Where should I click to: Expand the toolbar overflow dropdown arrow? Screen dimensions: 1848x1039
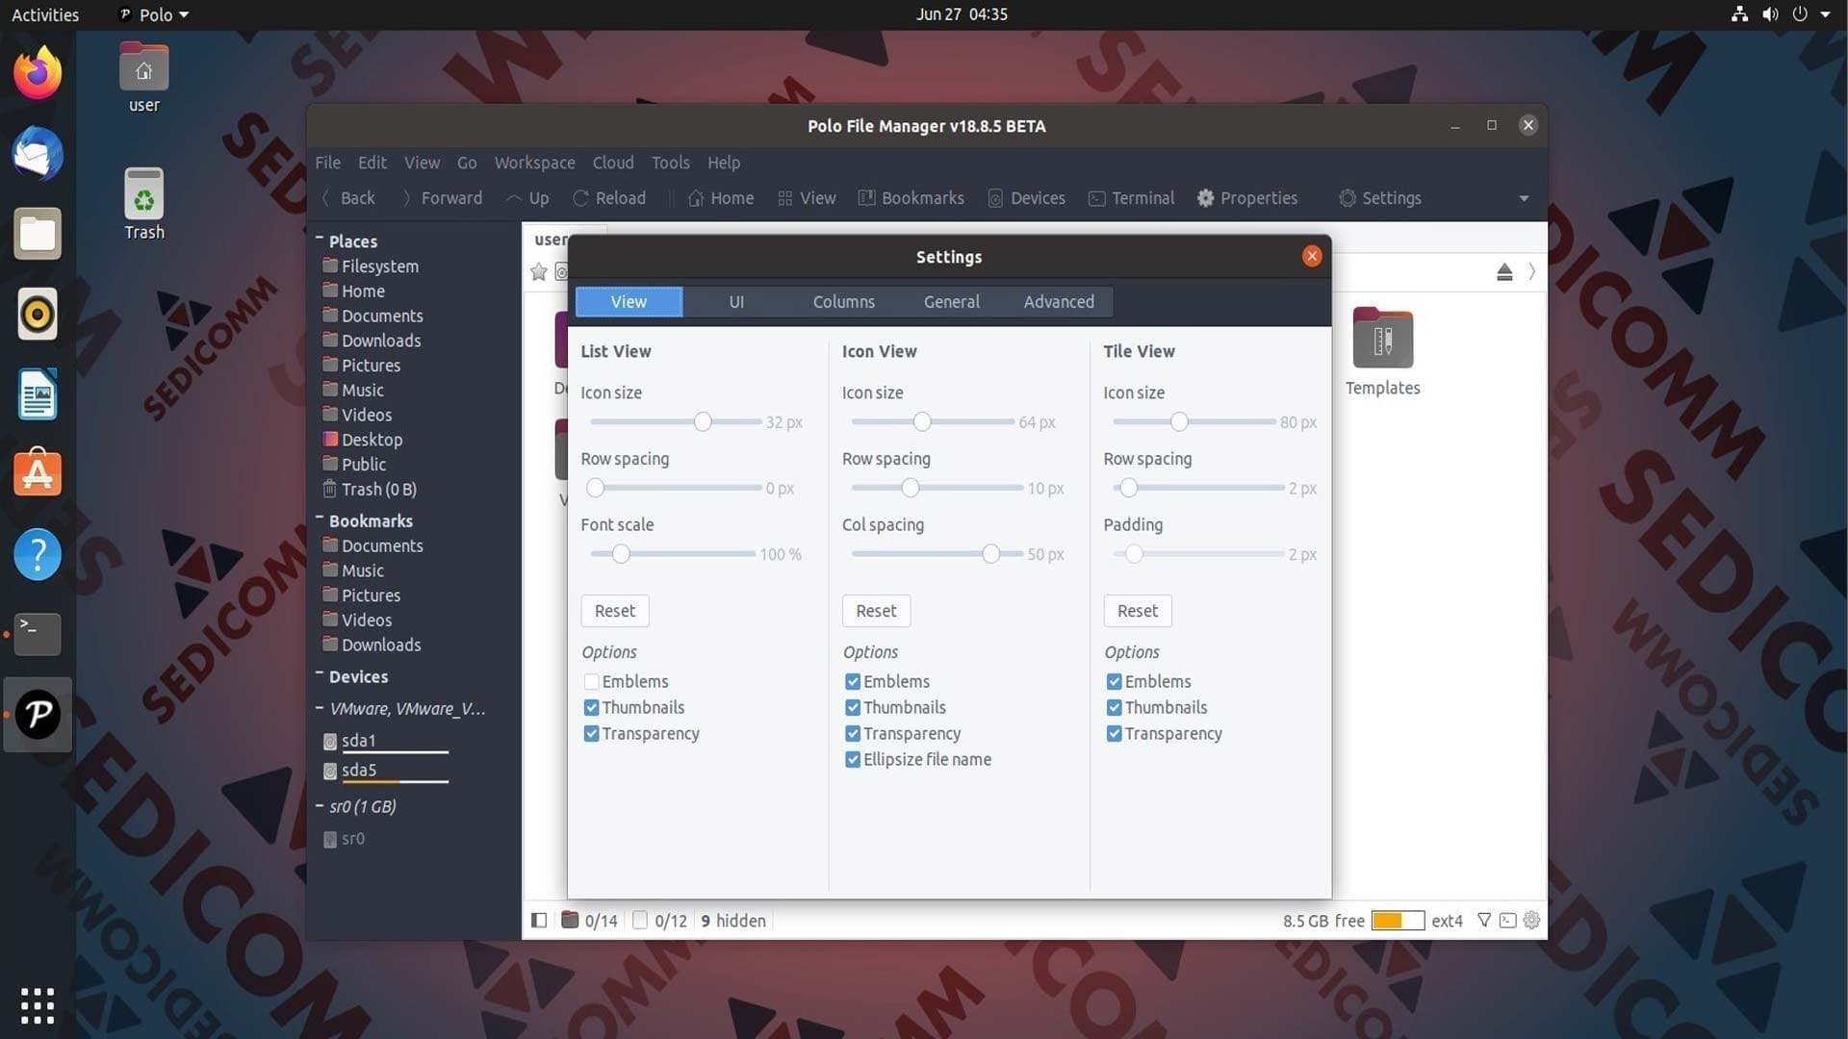pyautogui.click(x=1524, y=198)
